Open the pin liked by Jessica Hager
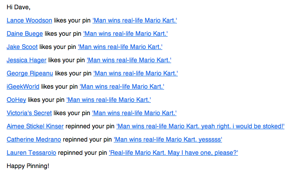The height and width of the screenshot is (172, 303). (129, 60)
